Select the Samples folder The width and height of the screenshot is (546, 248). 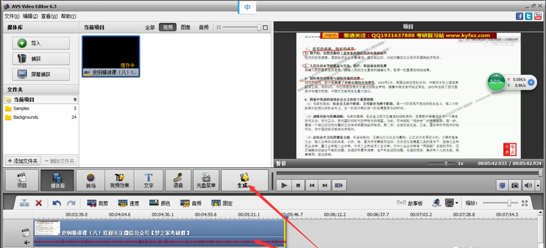[x=41, y=108]
